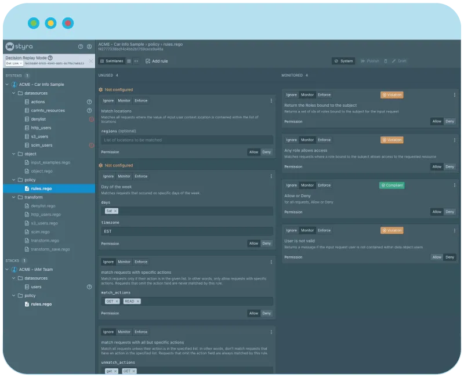Open kebab menu on Match locations rule
The image size is (464, 377).
271,101
